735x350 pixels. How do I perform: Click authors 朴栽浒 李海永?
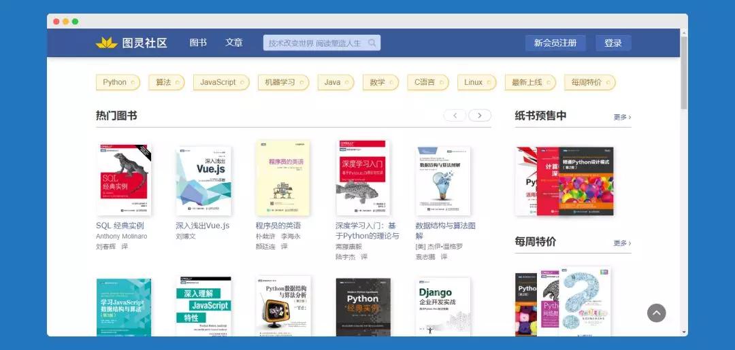(x=278, y=237)
